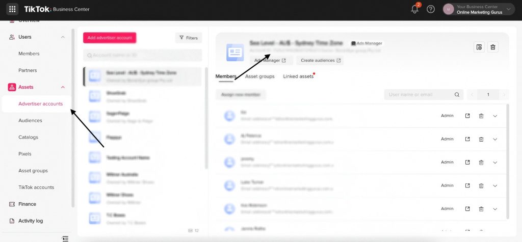Remove the second listed member via trash icon
Viewport: 522px width, 242px height.
pos(481,139)
